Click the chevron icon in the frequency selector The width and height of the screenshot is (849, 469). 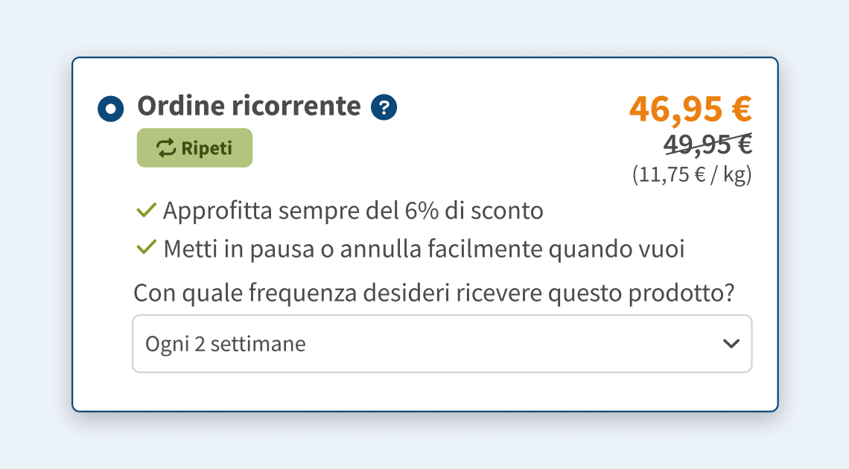point(730,343)
